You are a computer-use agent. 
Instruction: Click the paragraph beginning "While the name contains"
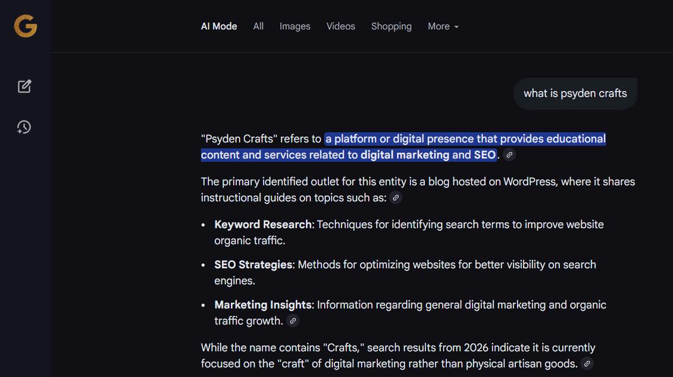click(x=398, y=356)
